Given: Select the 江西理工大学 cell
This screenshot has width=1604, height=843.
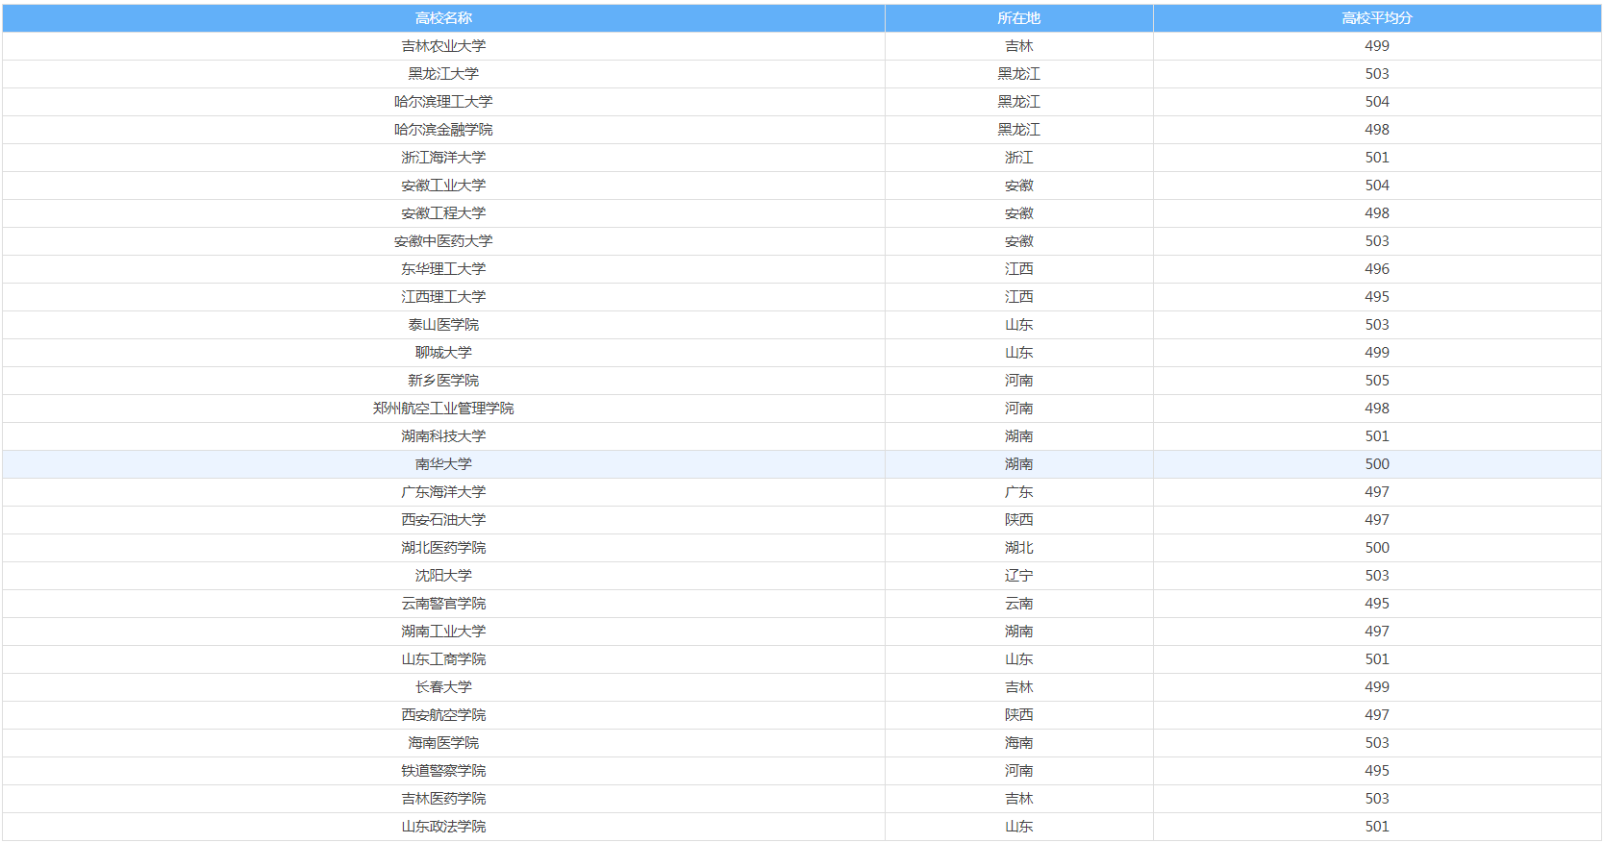Looking at the screenshot, I should [x=443, y=297].
